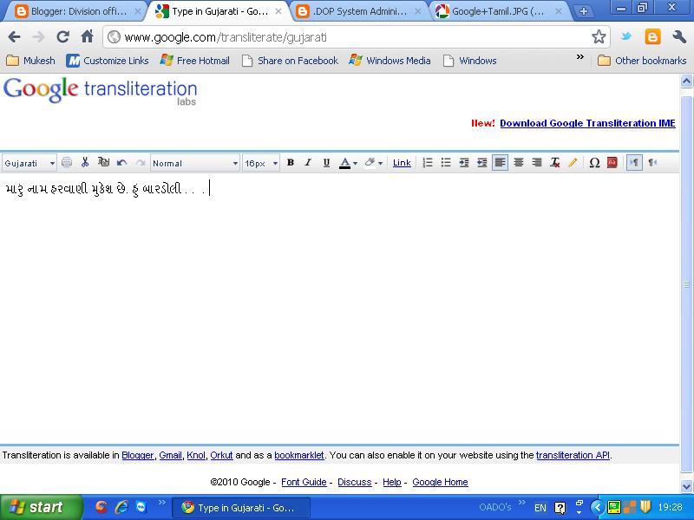Click the bulleted list icon

click(446, 162)
